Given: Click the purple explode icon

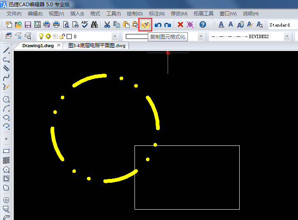Looking at the screenshot, I should 190,24.
